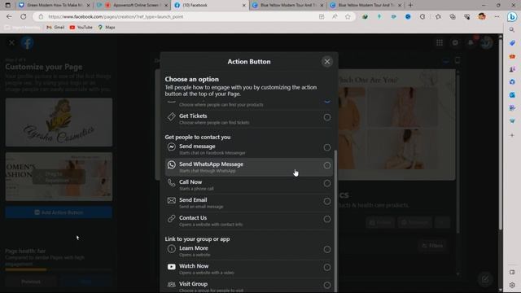Select the Send message radio button

327,147
